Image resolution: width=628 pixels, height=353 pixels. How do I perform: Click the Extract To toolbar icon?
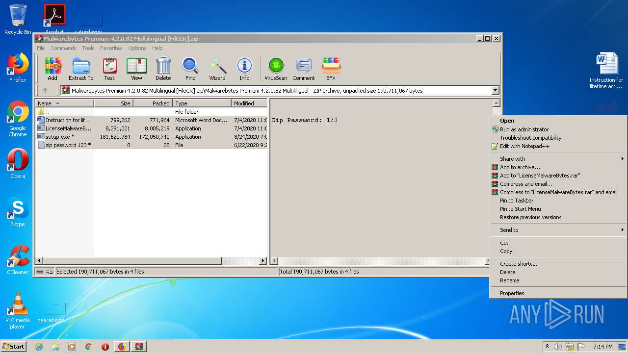click(x=81, y=69)
